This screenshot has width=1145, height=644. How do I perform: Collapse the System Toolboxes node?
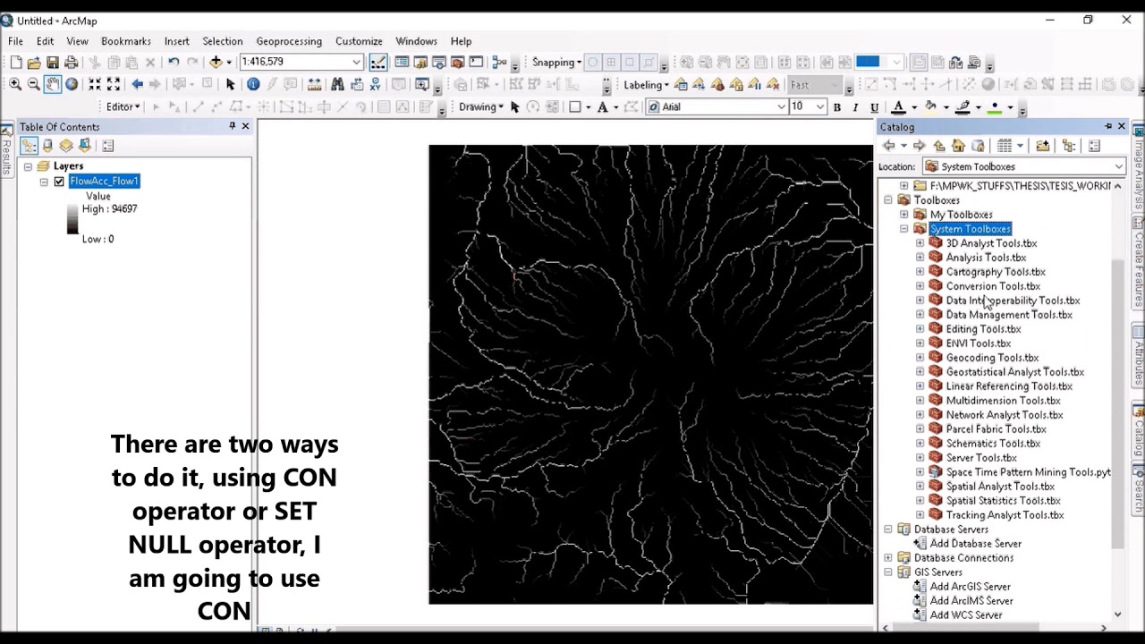[903, 229]
